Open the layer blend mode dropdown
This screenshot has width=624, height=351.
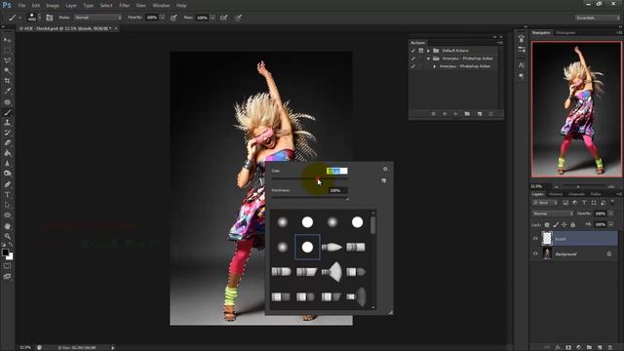(553, 214)
